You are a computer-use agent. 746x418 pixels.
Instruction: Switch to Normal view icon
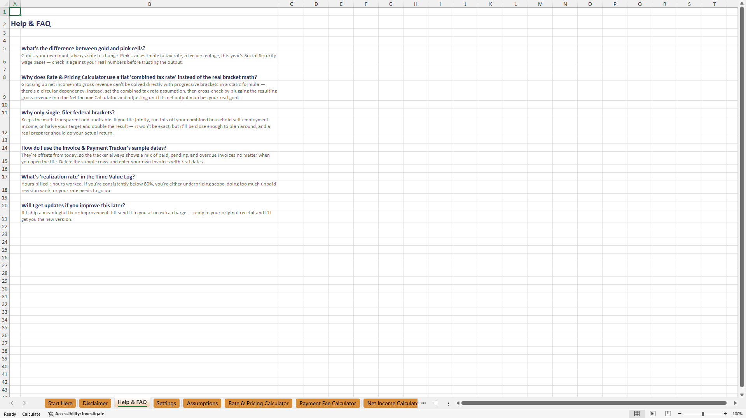[x=637, y=414]
